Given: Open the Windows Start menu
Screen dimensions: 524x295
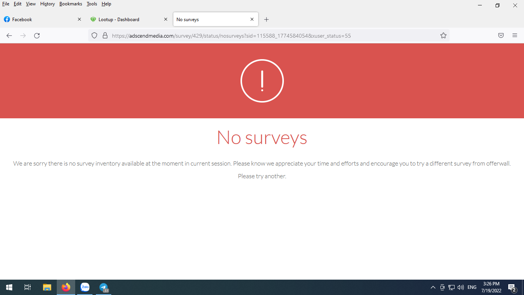Looking at the screenshot, I should [x=9, y=287].
